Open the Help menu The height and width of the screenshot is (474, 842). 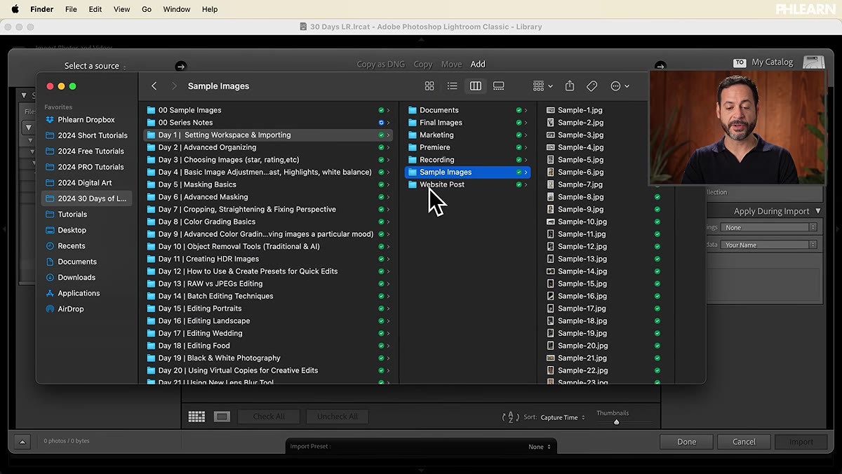(210, 9)
